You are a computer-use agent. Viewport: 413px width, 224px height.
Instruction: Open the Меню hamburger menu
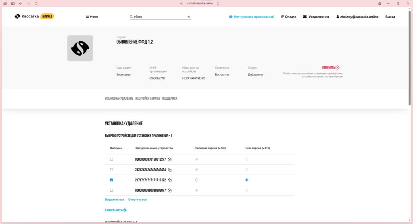[x=92, y=17]
